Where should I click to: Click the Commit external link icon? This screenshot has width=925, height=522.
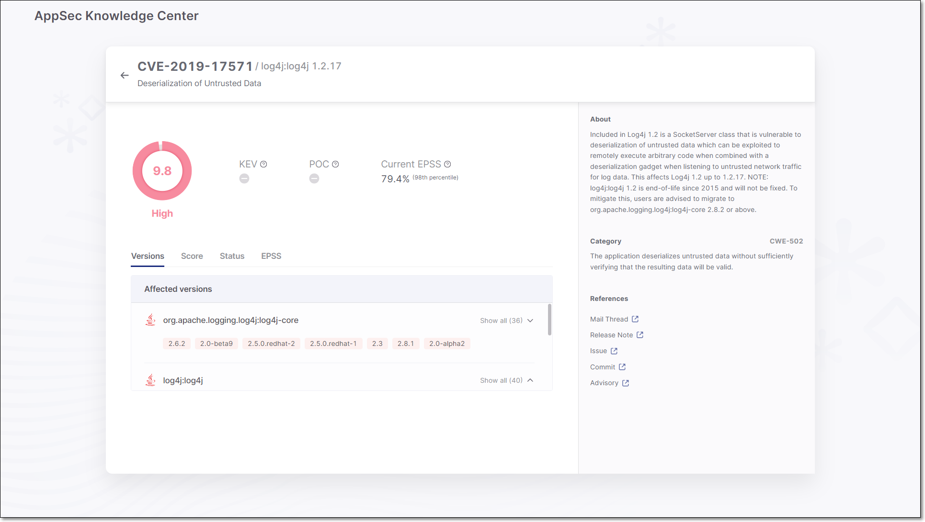click(622, 367)
